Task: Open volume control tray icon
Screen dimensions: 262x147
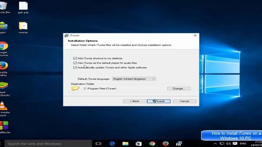Action: pyautogui.click(x=228, y=144)
